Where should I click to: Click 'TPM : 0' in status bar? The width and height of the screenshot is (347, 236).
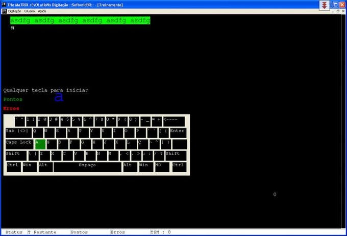tap(161, 232)
